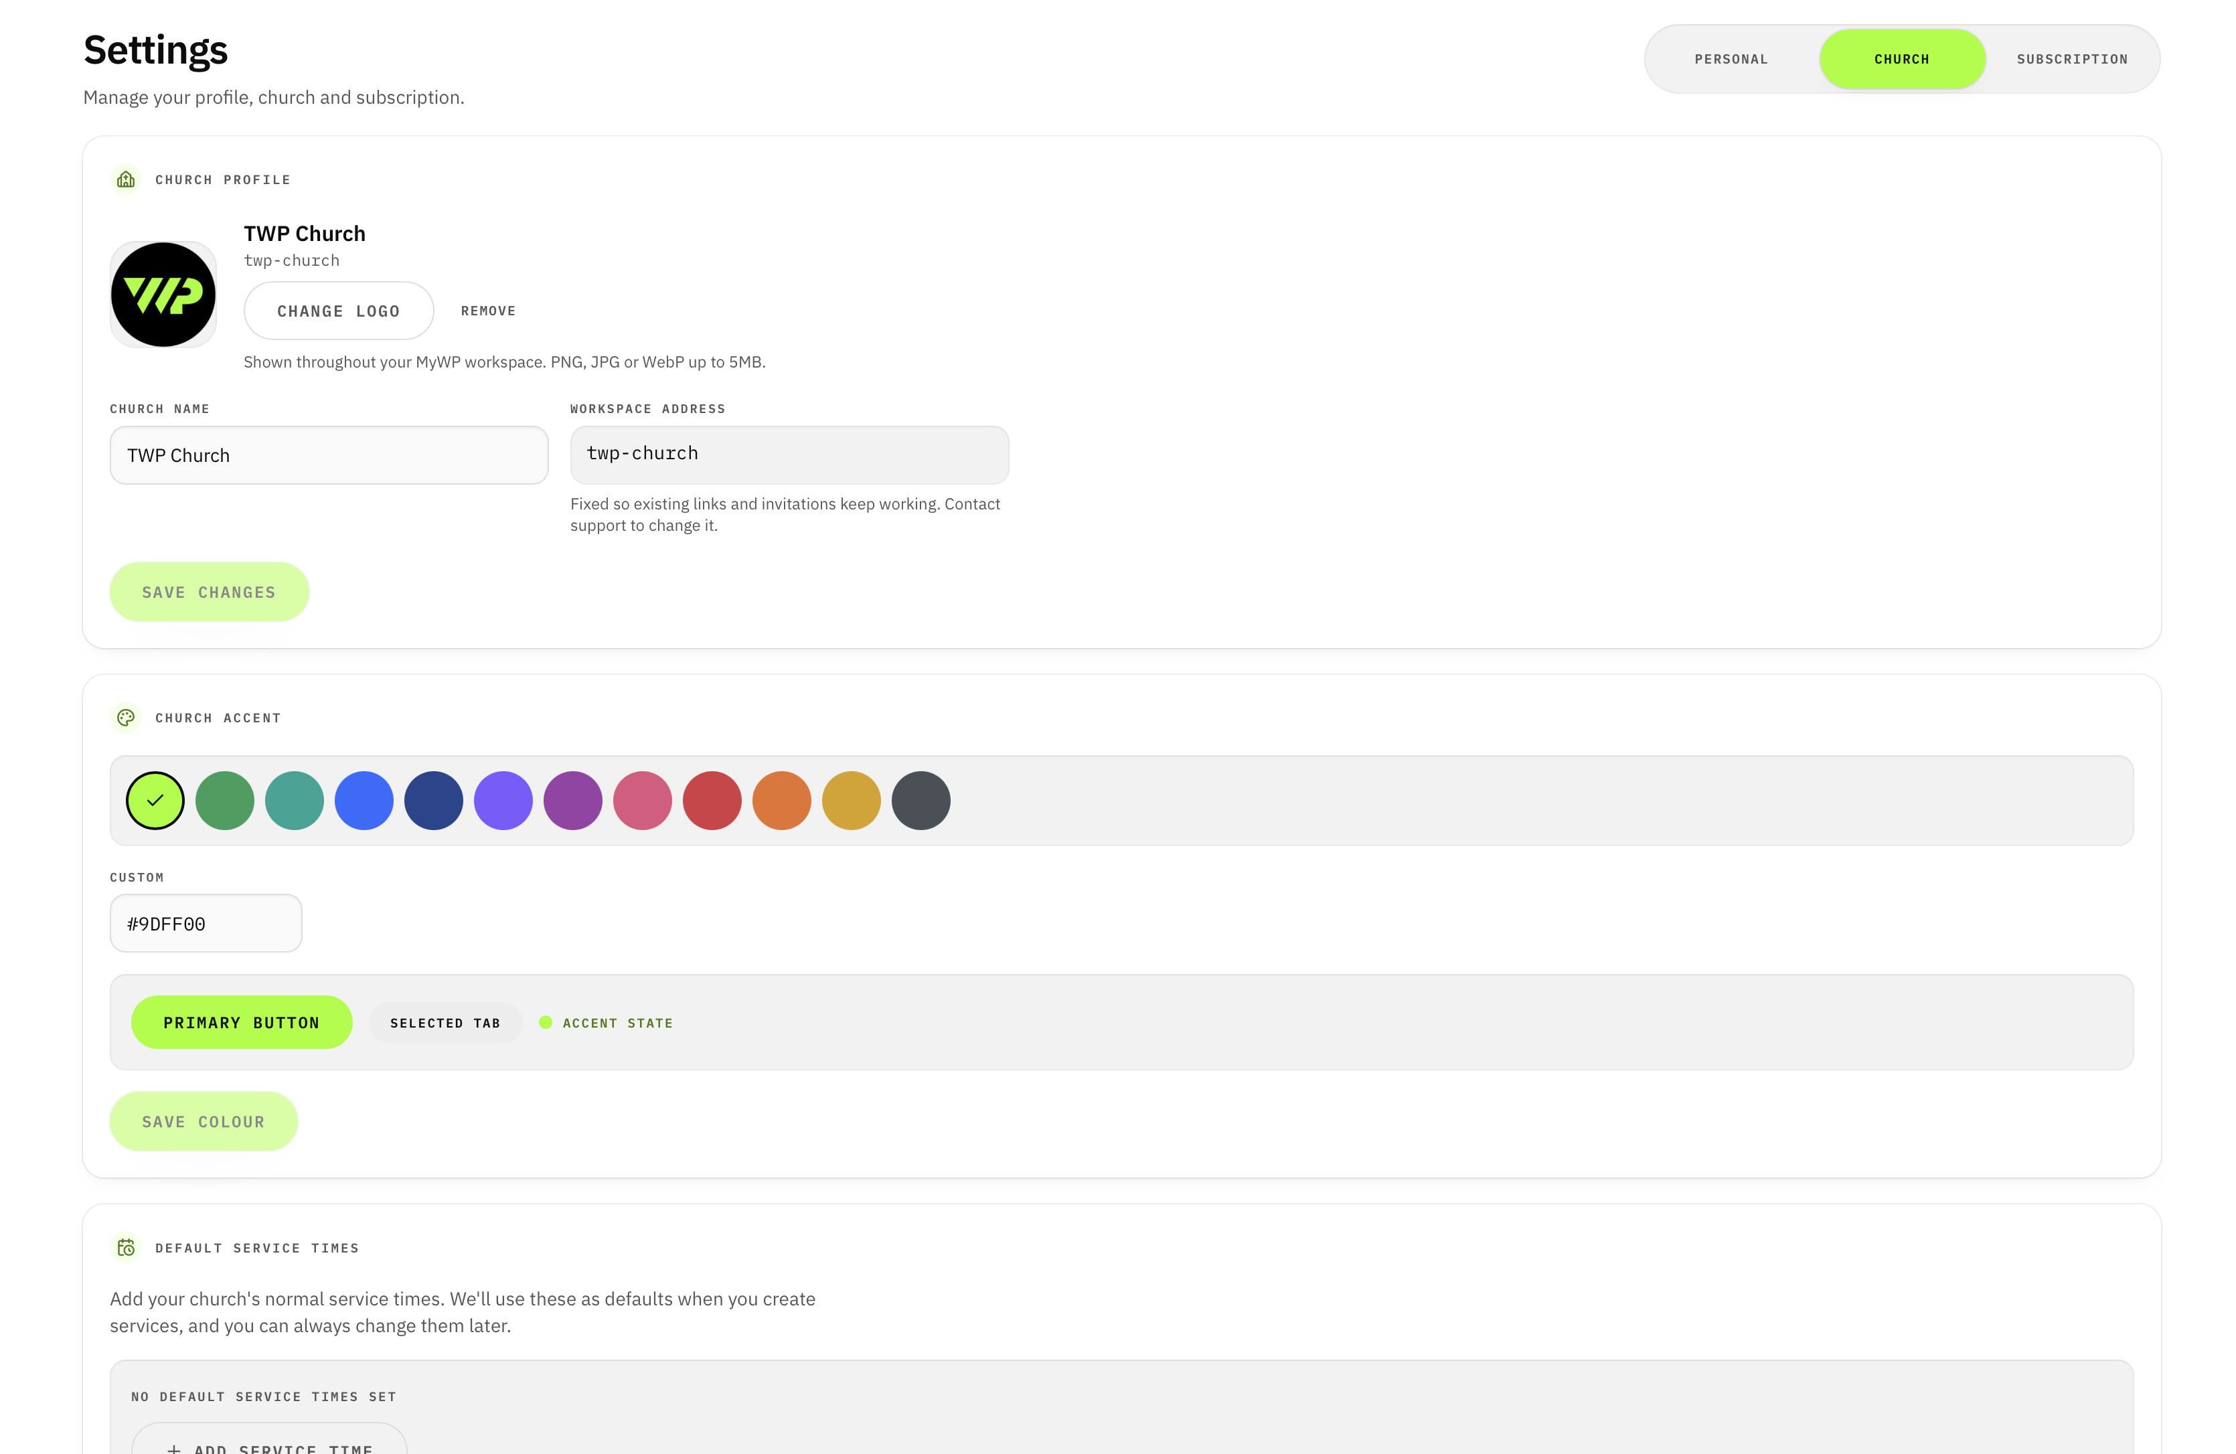This screenshot has height=1454, width=2236.
Task: Click the 'TWP Church' profile heading
Action: (x=305, y=234)
